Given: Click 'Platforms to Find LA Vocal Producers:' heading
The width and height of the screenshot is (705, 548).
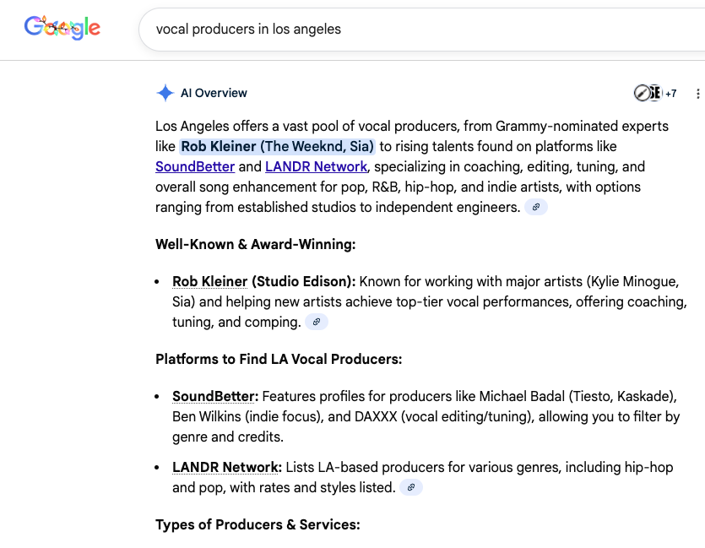Looking at the screenshot, I should click(279, 359).
